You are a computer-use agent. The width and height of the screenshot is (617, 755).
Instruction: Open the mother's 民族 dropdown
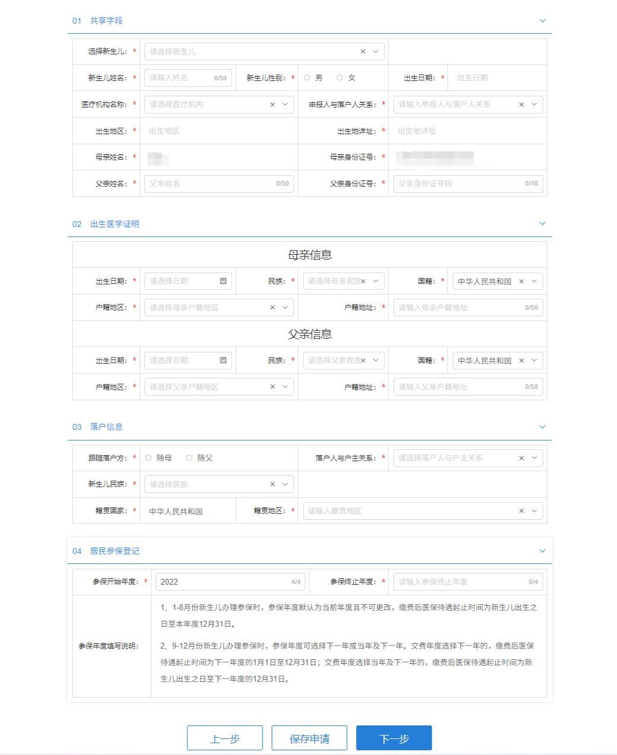tap(376, 281)
